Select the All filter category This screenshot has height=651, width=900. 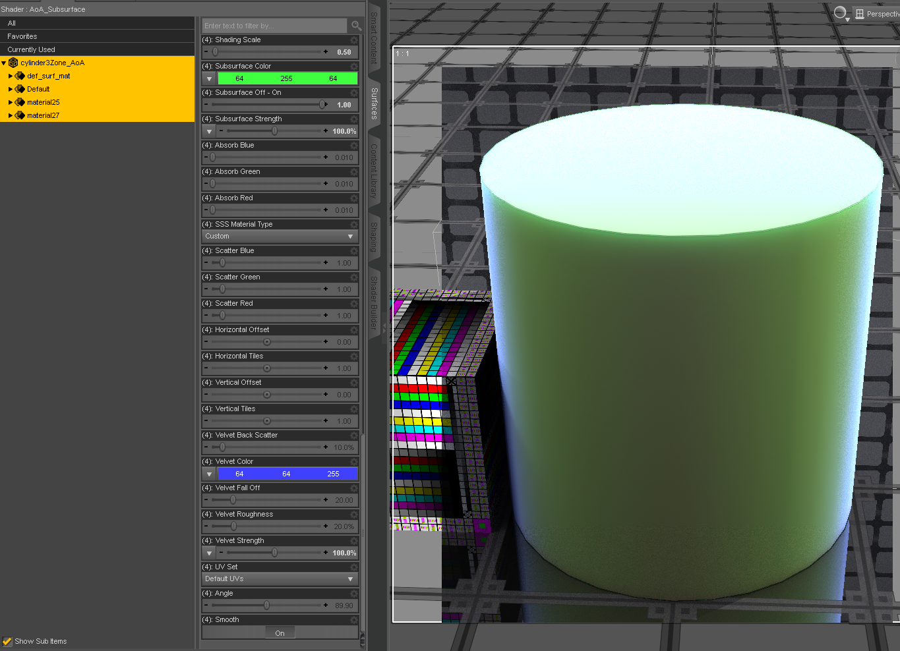98,23
